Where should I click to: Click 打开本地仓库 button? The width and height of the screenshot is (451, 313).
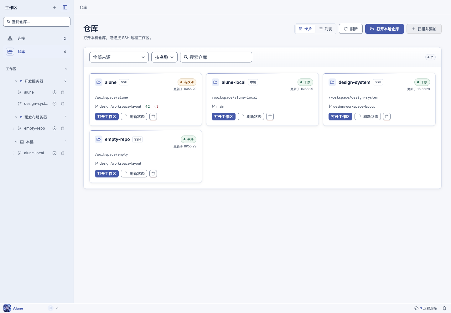[385, 29]
